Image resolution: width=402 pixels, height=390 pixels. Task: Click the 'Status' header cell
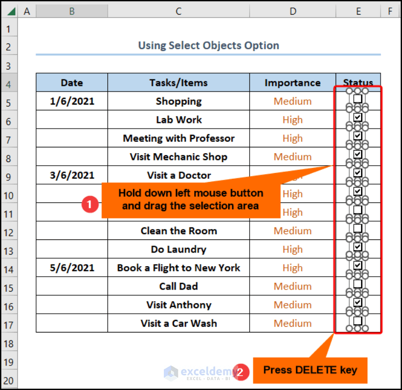pos(358,82)
